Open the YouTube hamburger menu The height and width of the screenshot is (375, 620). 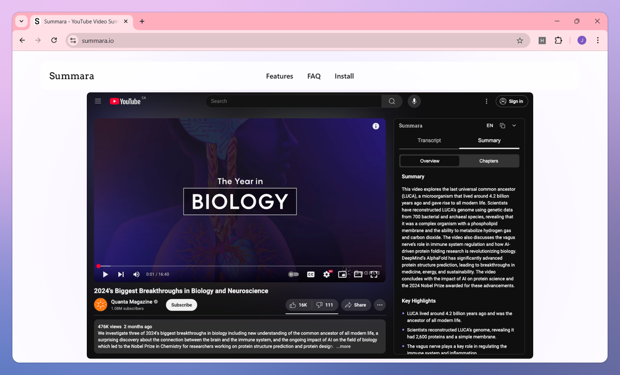pyautogui.click(x=98, y=101)
